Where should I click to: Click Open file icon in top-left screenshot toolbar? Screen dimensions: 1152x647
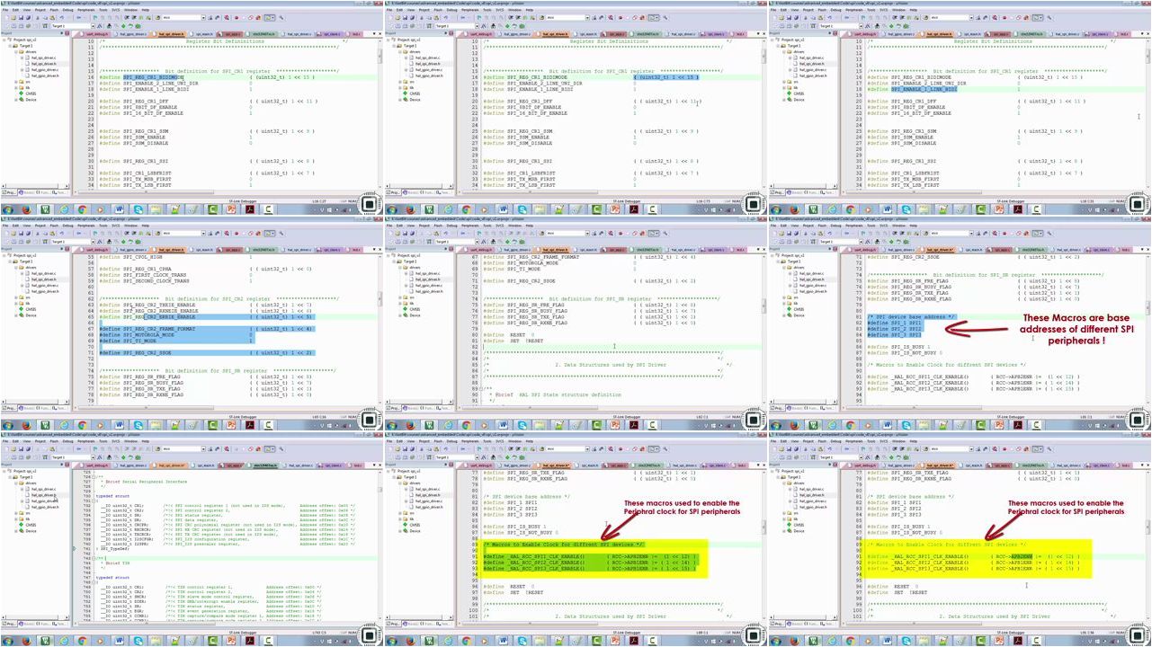tap(13, 18)
